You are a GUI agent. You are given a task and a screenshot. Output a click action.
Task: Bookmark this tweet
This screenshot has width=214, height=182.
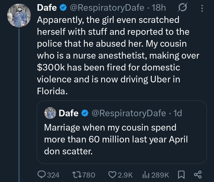[x=180, y=175]
